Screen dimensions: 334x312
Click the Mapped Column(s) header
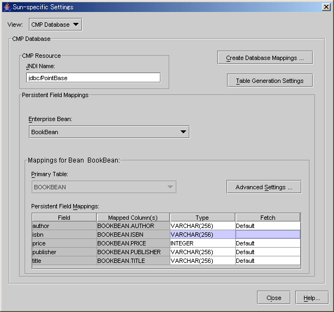(133, 218)
